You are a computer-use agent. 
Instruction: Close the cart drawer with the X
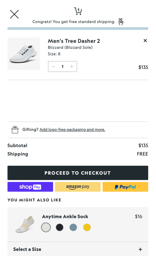(x=14, y=14)
